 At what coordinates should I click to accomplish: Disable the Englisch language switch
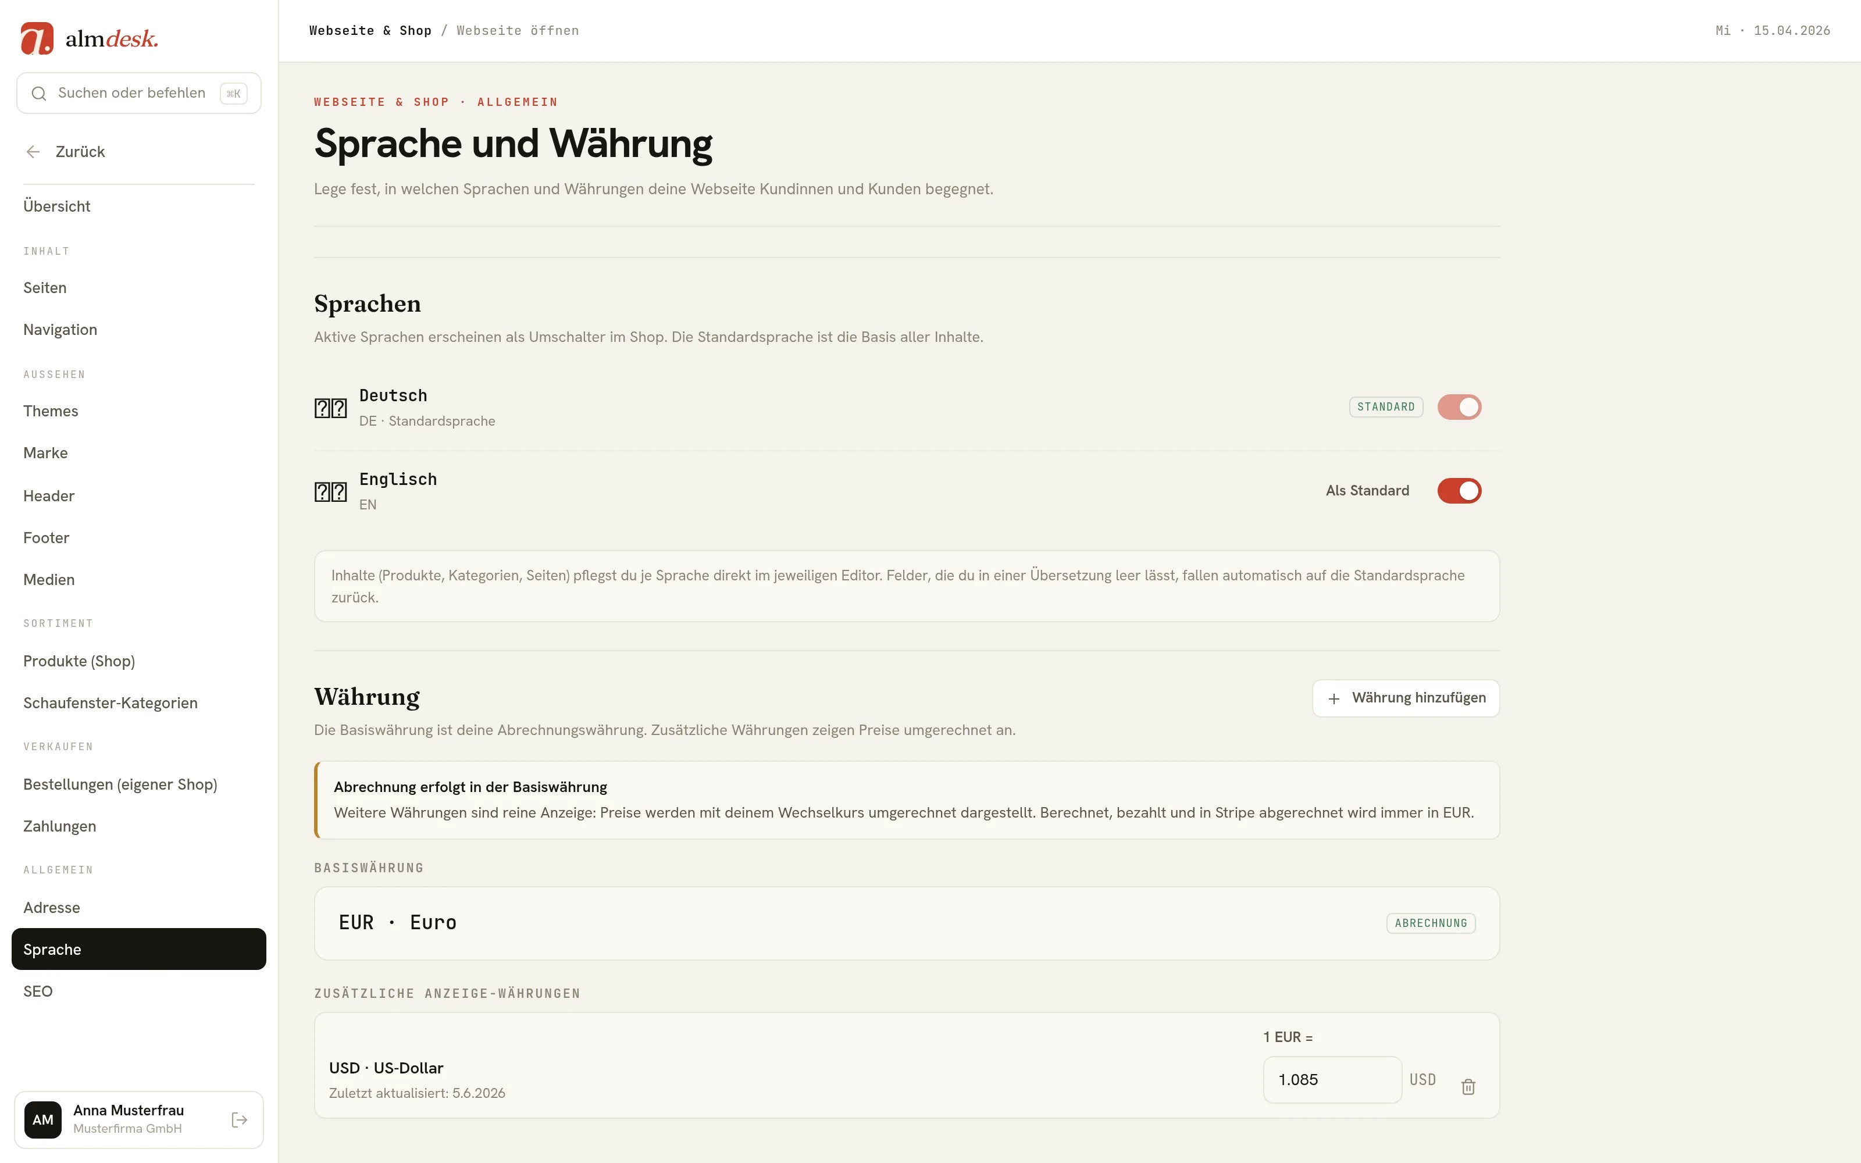(x=1459, y=491)
